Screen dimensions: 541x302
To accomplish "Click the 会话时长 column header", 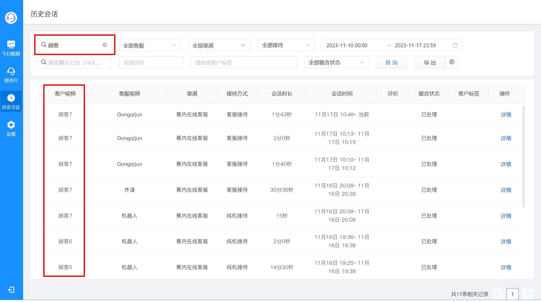I will [x=282, y=94].
